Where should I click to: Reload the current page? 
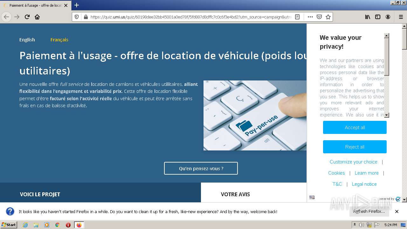pos(27,17)
